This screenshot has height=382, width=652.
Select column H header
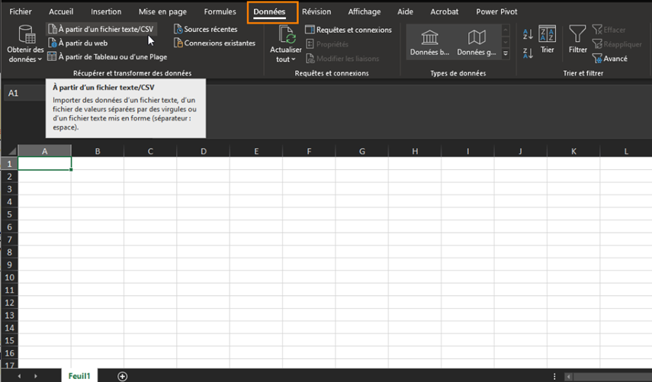point(415,151)
